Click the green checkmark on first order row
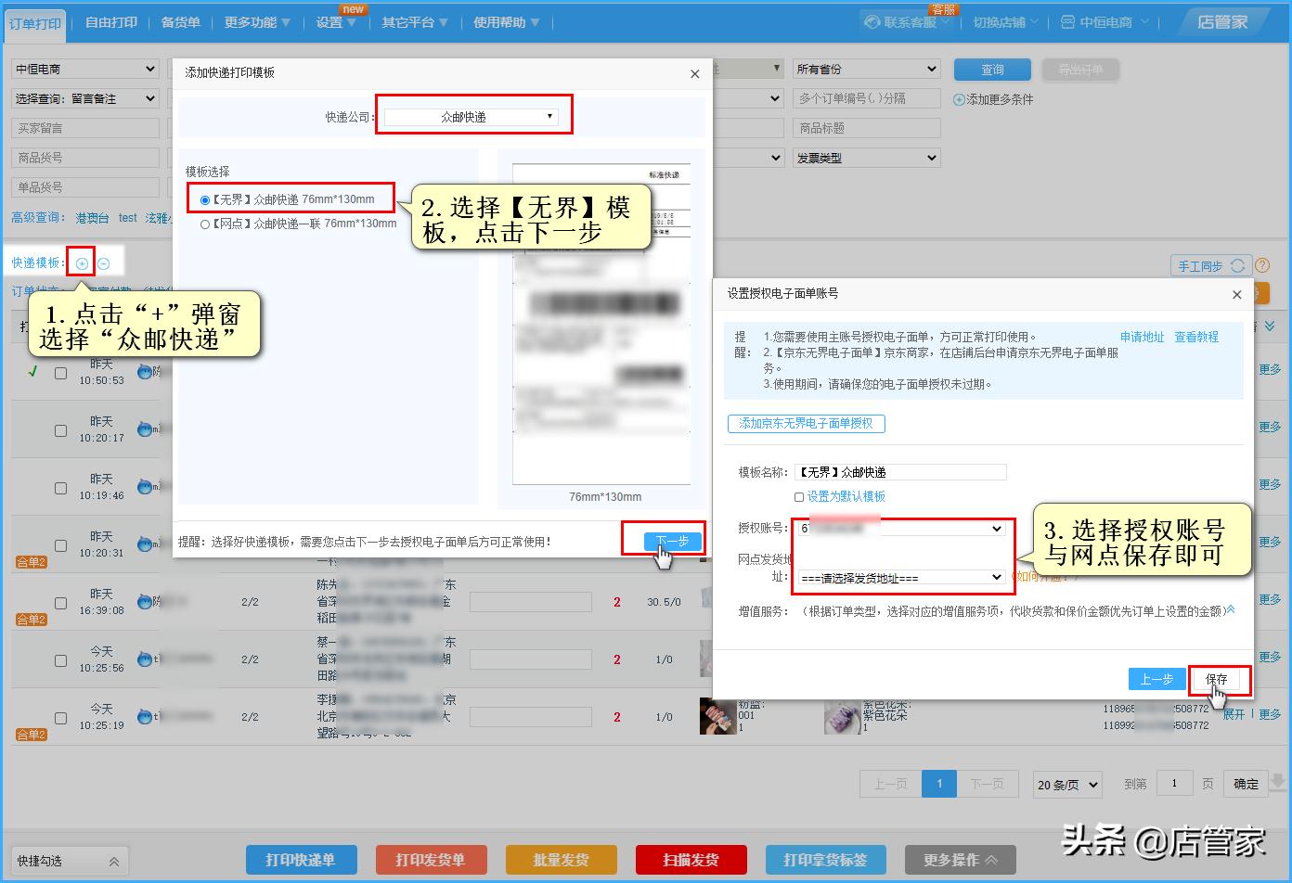Image resolution: width=1292 pixels, height=883 pixels. coord(33,372)
